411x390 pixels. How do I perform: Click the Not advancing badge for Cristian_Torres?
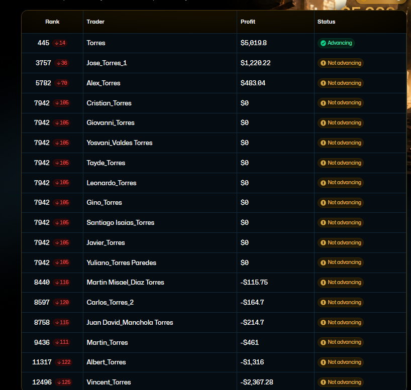[341, 103]
